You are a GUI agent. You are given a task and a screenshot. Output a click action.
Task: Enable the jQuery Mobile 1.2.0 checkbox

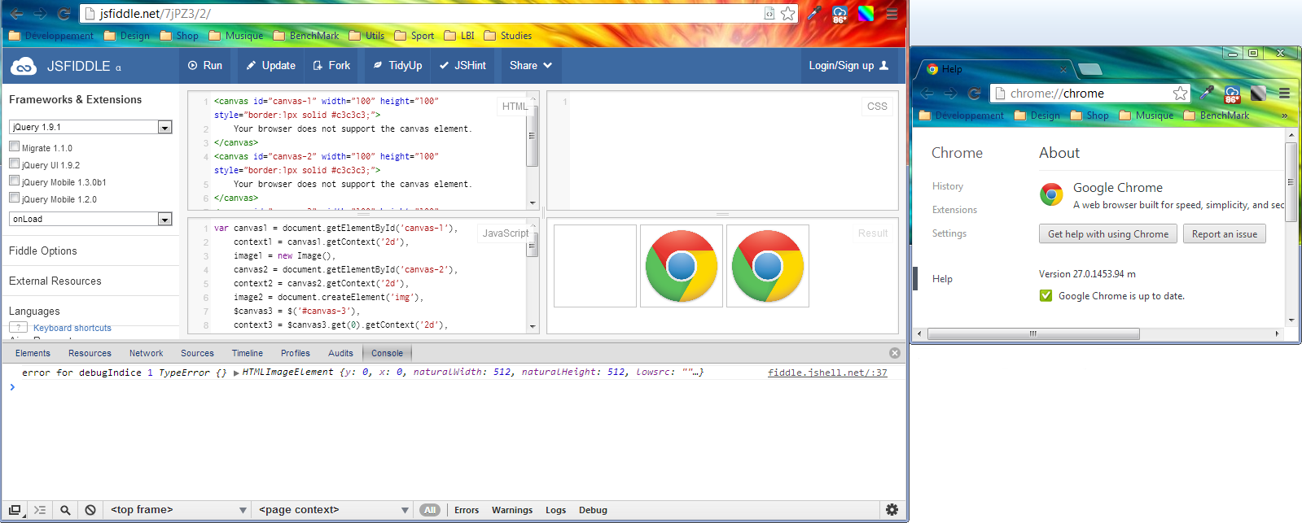tap(14, 198)
